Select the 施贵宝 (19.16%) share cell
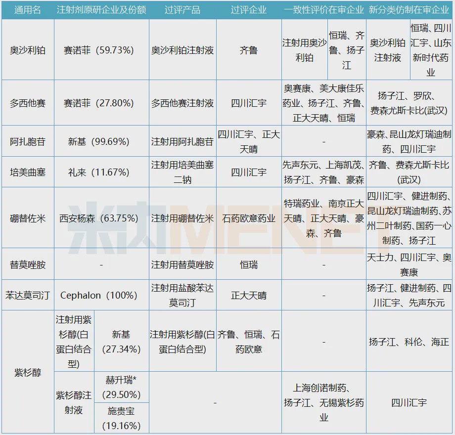 pyautogui.click(x=122, y=418)
